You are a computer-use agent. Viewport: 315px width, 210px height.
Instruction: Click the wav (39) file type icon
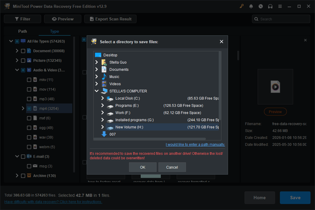click(35, 137)
